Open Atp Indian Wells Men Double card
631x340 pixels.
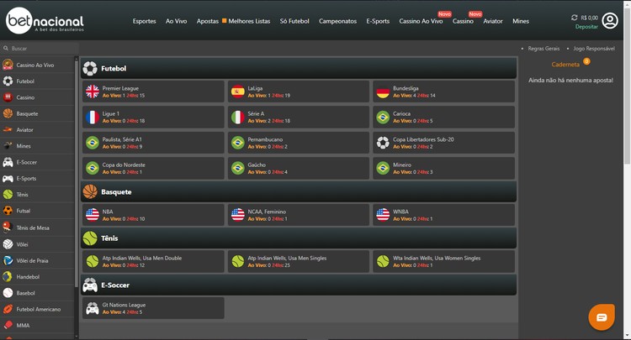[153, 261]
